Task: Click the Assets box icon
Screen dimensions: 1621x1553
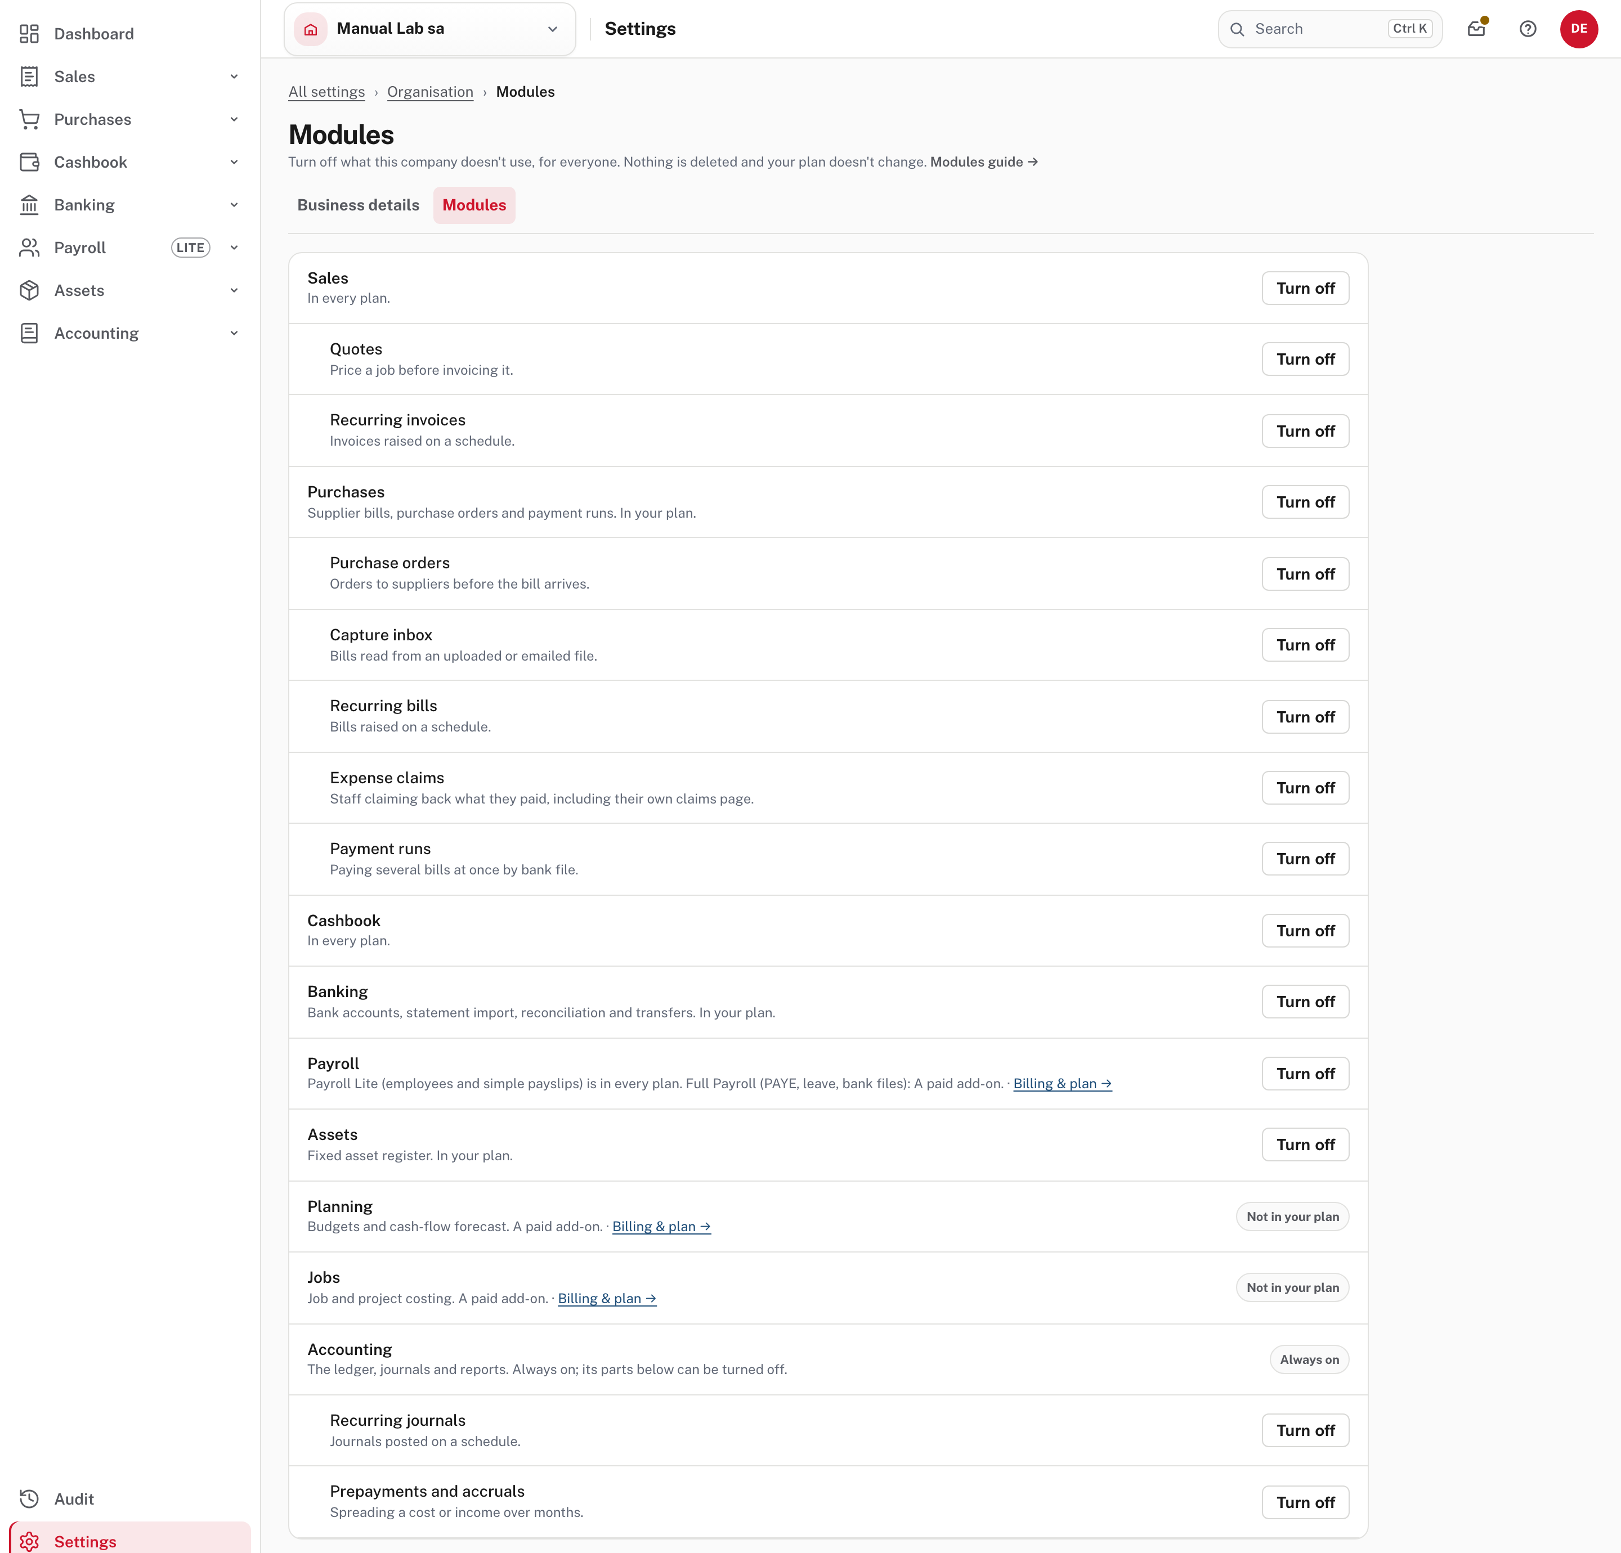Action: 29,290
